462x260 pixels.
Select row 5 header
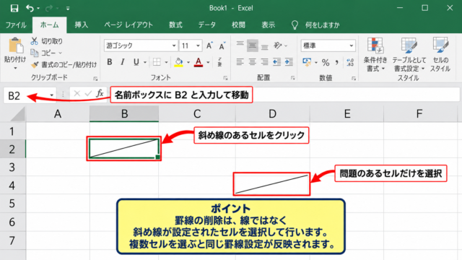[x=12, y=204]
